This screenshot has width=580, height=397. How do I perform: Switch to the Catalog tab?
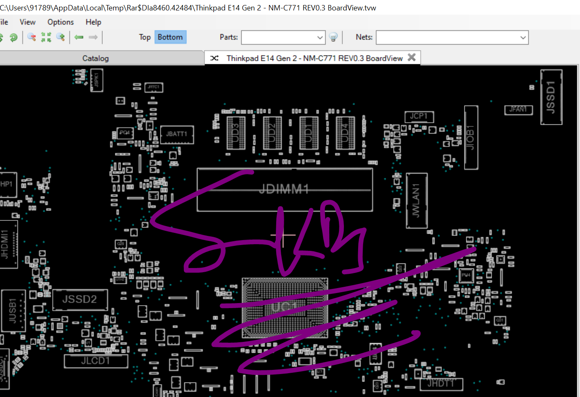click(x=101, y=58)
